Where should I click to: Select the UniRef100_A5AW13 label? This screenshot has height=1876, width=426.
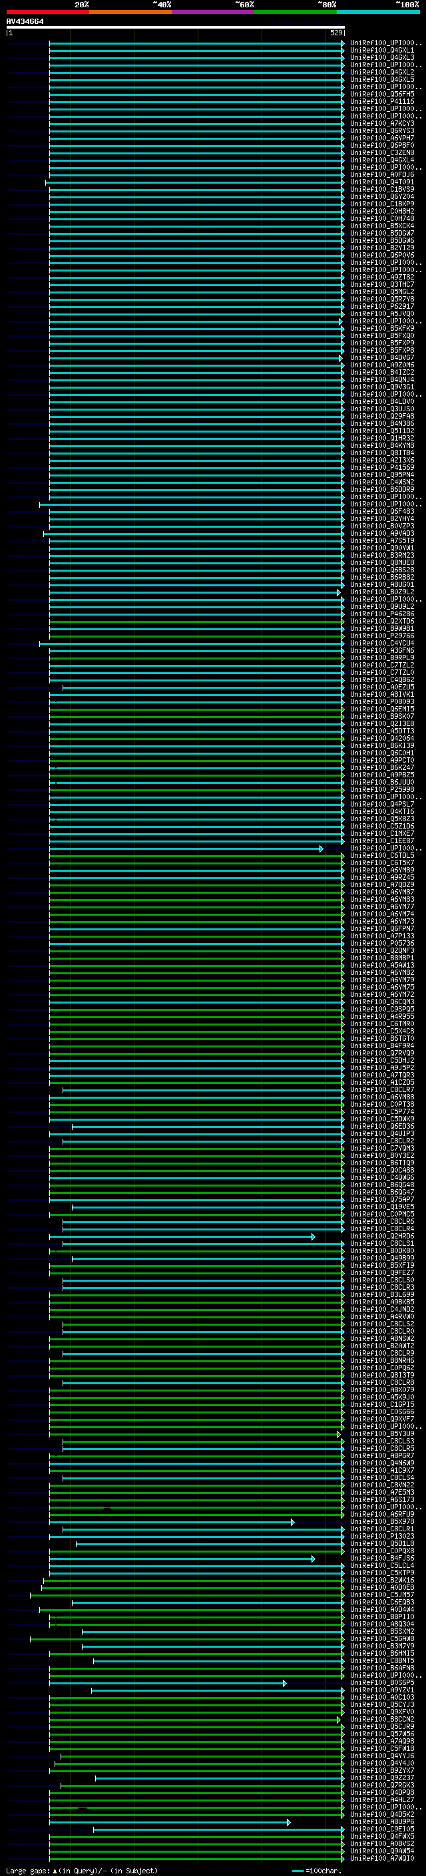381,966
